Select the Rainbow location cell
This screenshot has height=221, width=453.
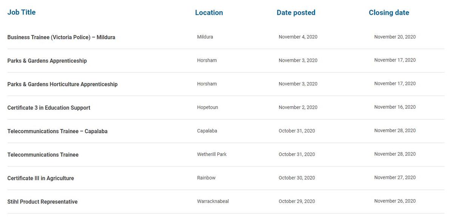tap(206, 178)
